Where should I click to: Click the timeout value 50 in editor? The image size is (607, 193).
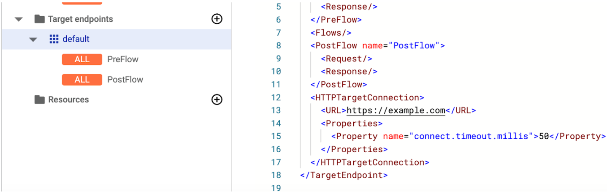[x=544, y=137]
